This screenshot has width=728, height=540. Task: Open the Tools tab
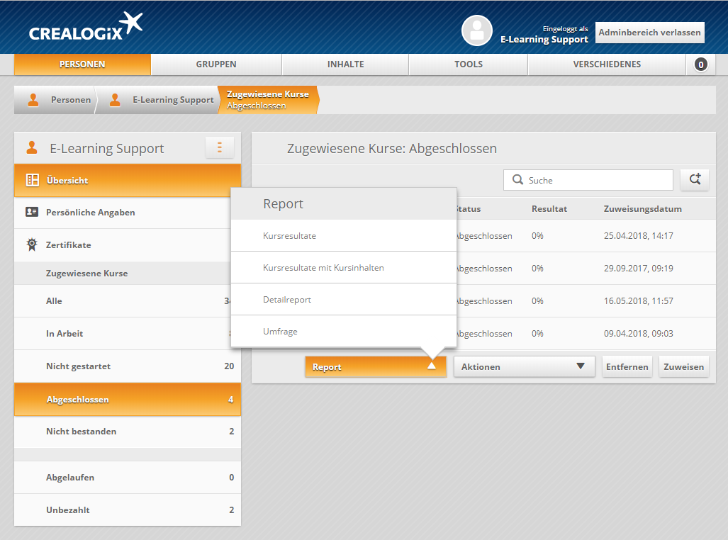click(x=468, y=64)
